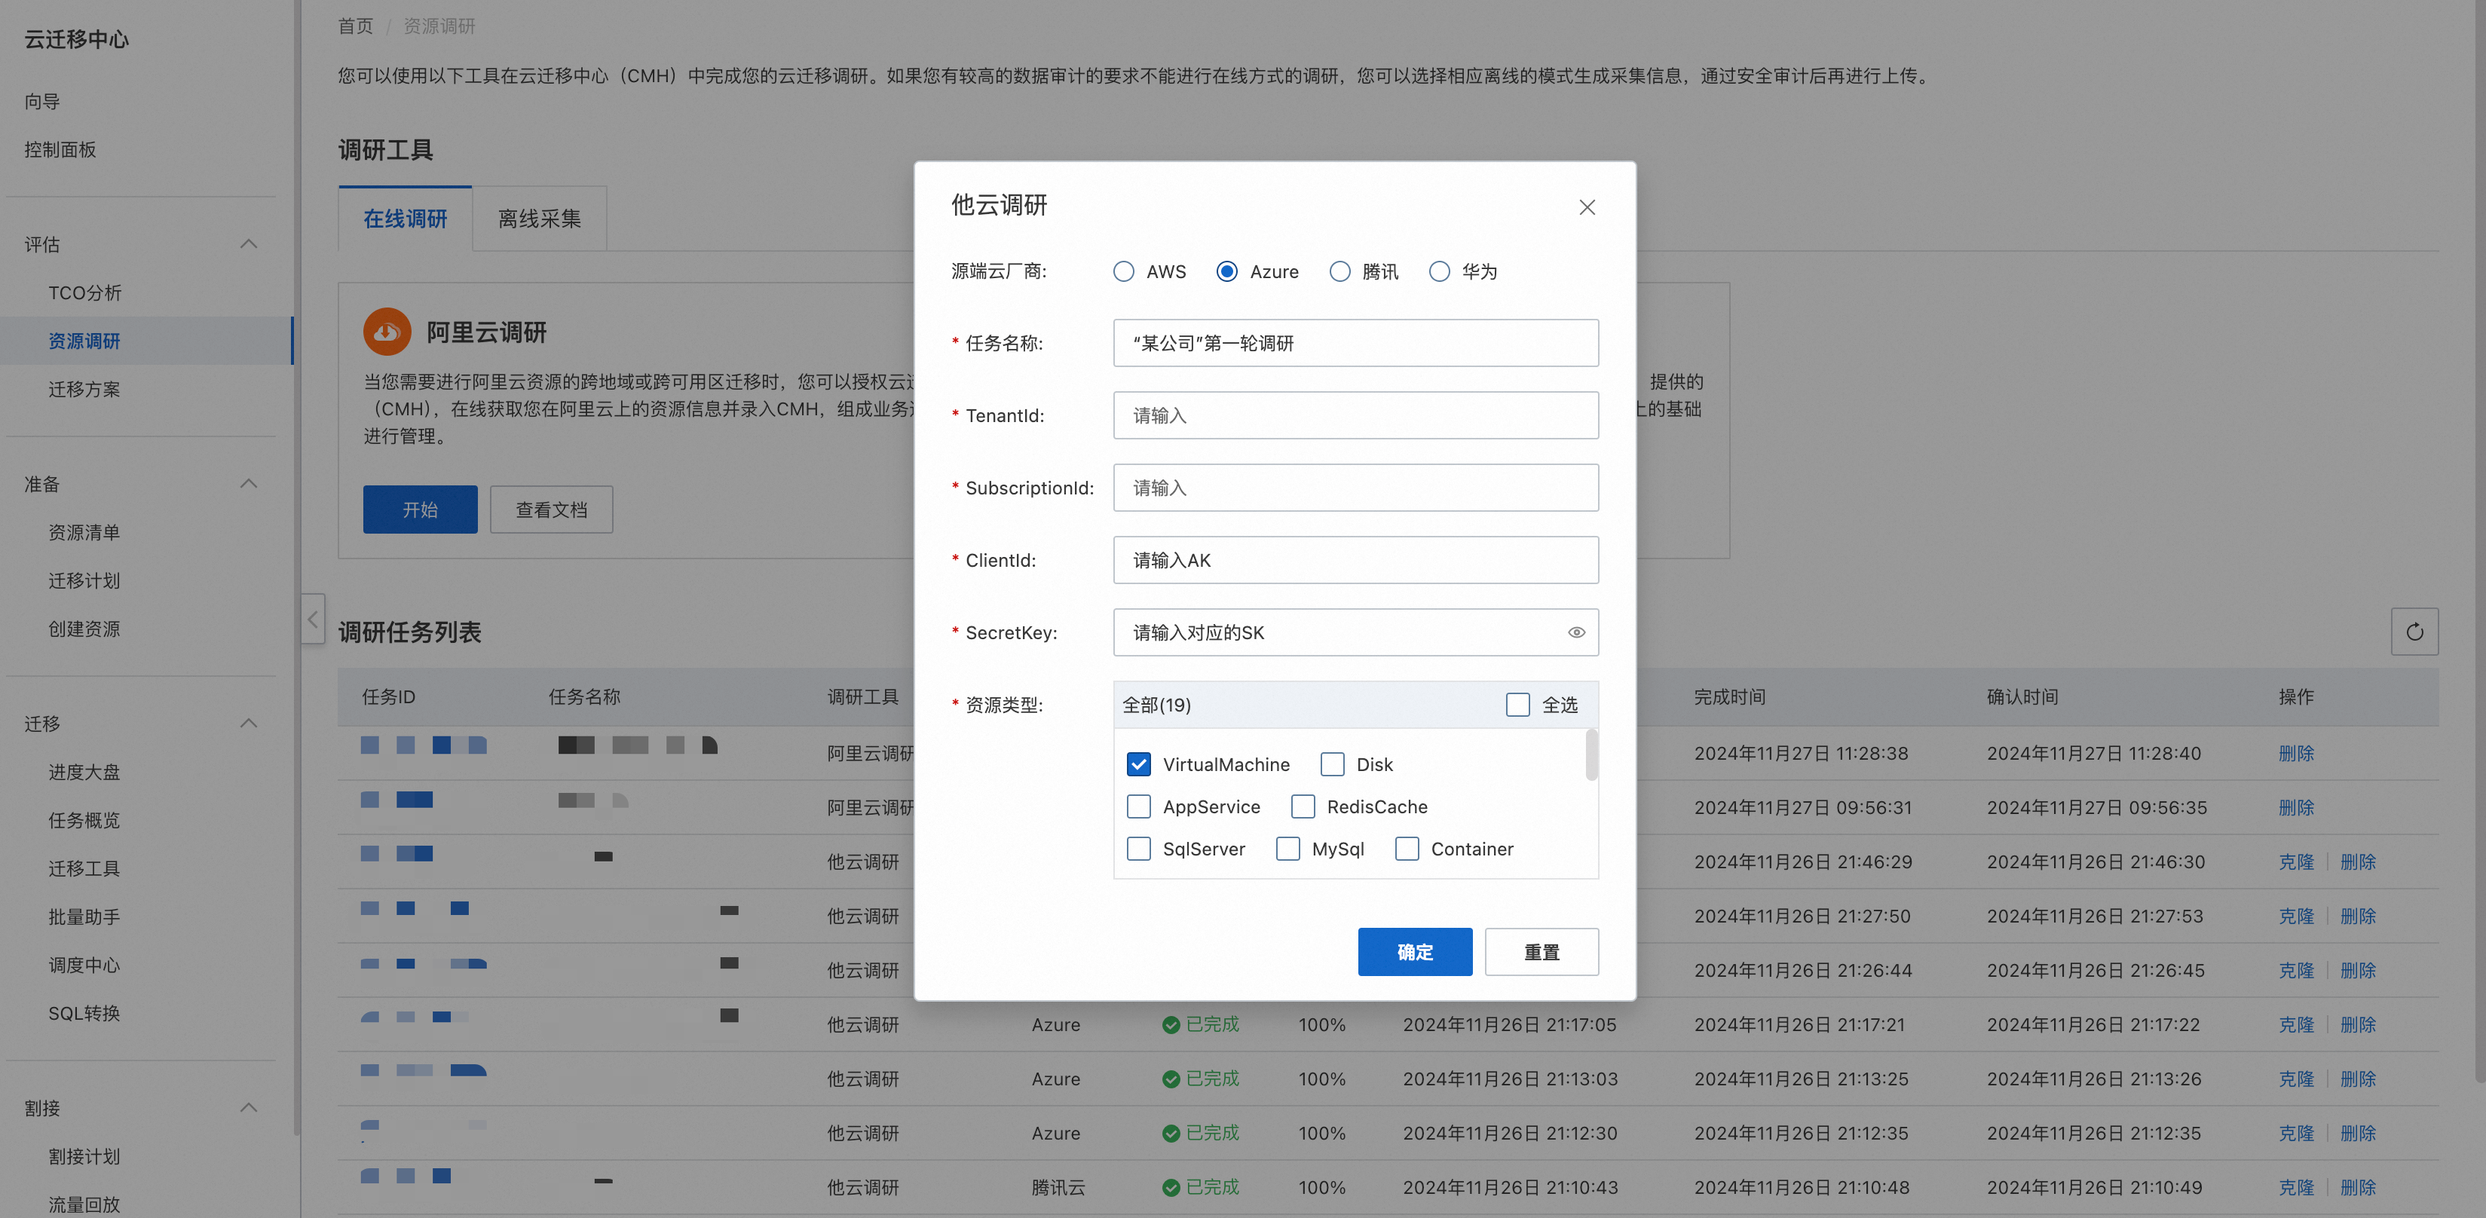Click the SubscriptionId input field
Screen dimensions: 2486x1218
[1356, 488]
